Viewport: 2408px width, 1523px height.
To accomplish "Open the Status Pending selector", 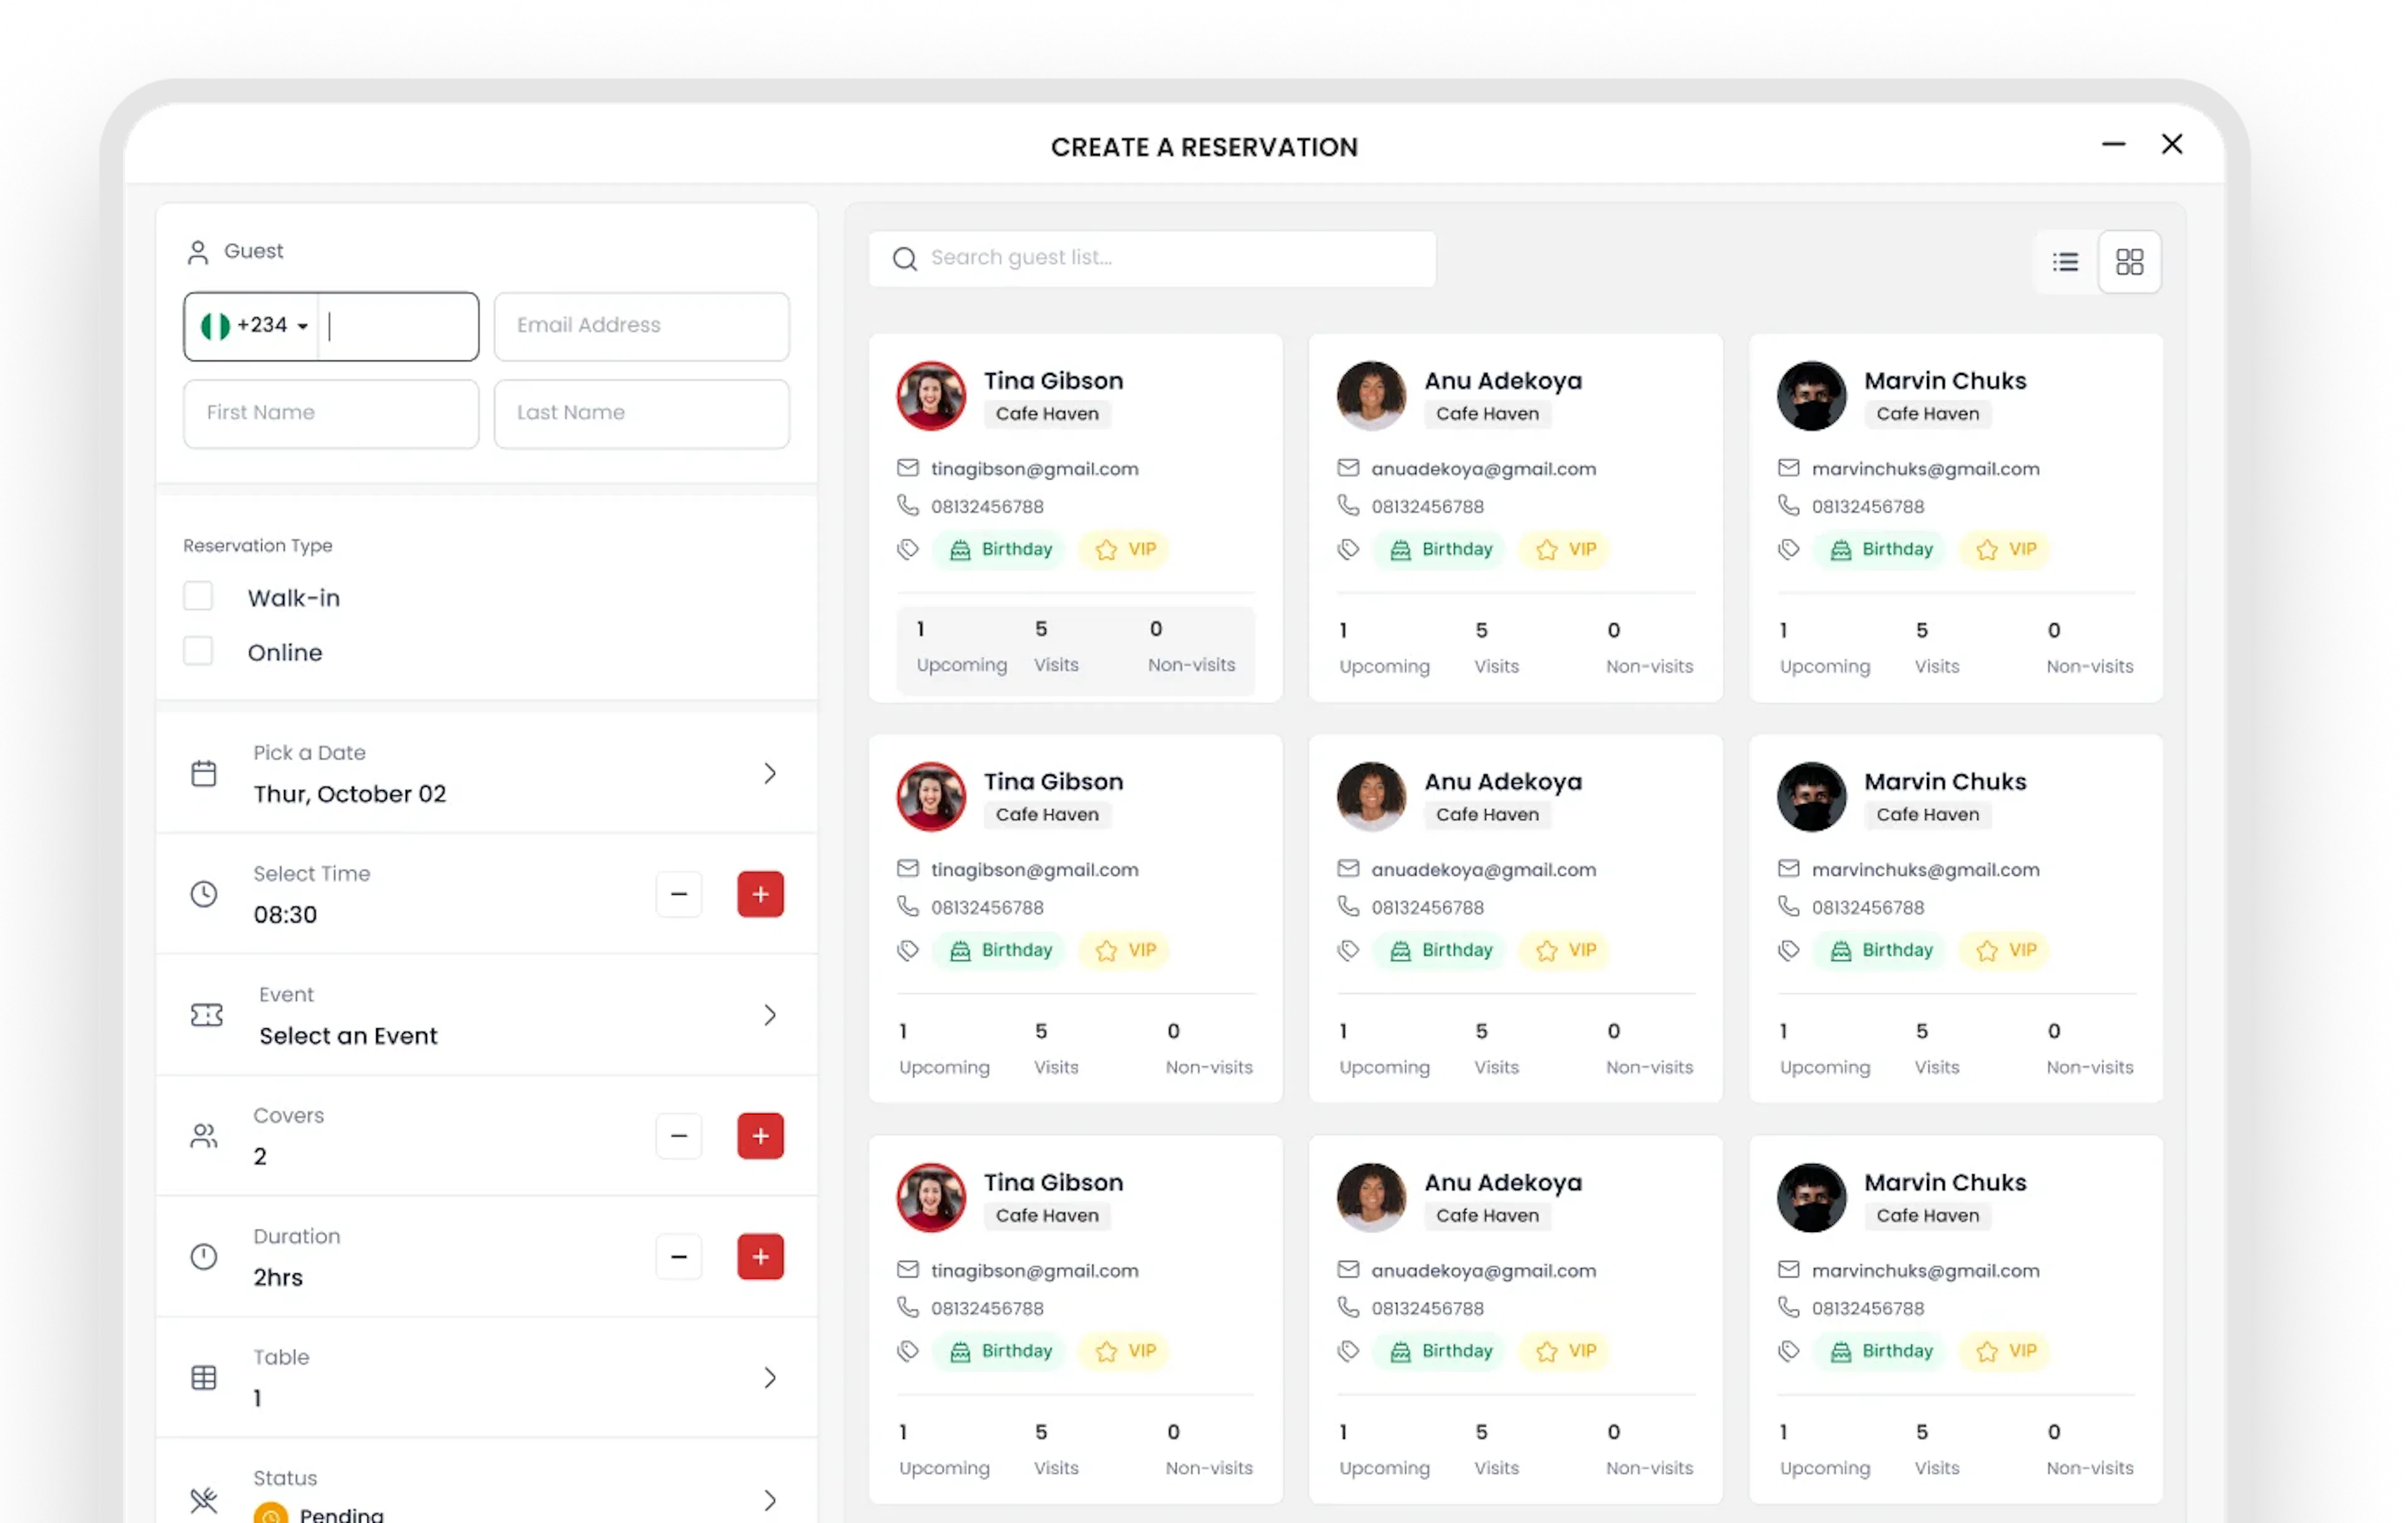I will tap(769, 1499).
